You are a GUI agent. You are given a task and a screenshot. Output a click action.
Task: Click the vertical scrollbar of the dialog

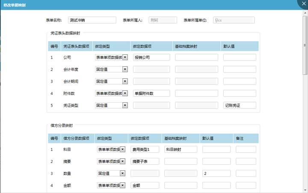tap(305, 51)
